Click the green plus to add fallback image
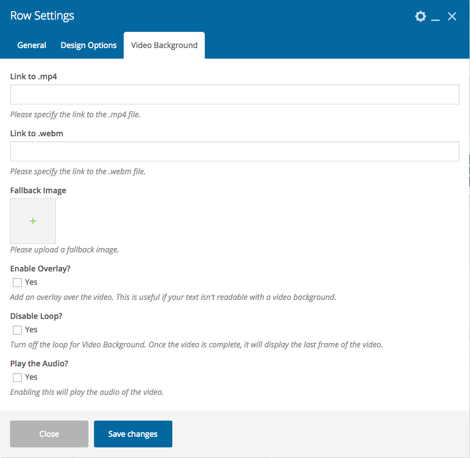The height and width of the screenshot is (458, 470). click(33, 221)
